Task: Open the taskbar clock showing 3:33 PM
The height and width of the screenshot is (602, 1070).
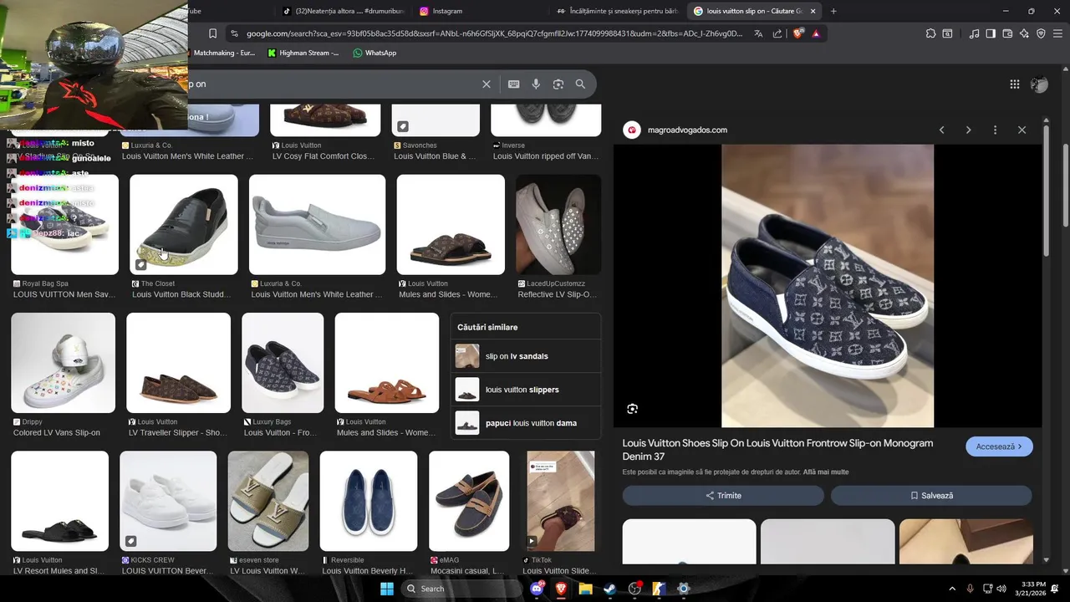Action: coord(1033,589)
